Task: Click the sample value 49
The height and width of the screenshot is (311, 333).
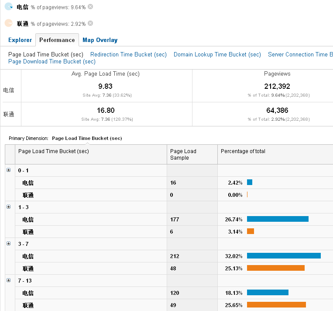Action: pyautogui.click(x=173, y=305)
